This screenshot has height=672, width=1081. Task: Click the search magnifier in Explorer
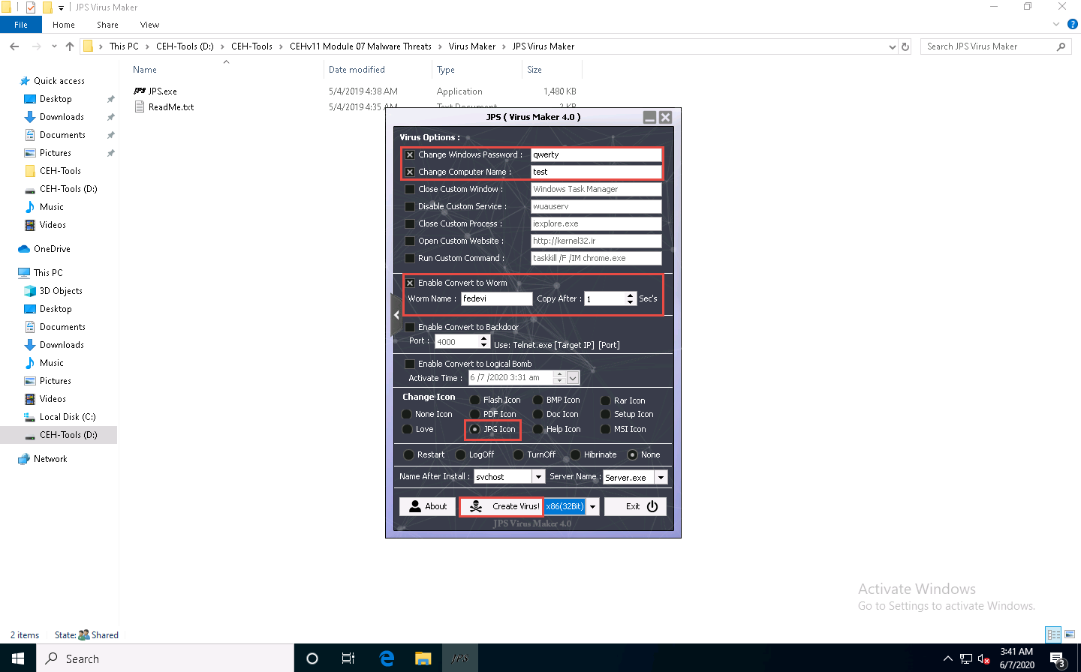pyautogui.click(x=1061, y=46)
